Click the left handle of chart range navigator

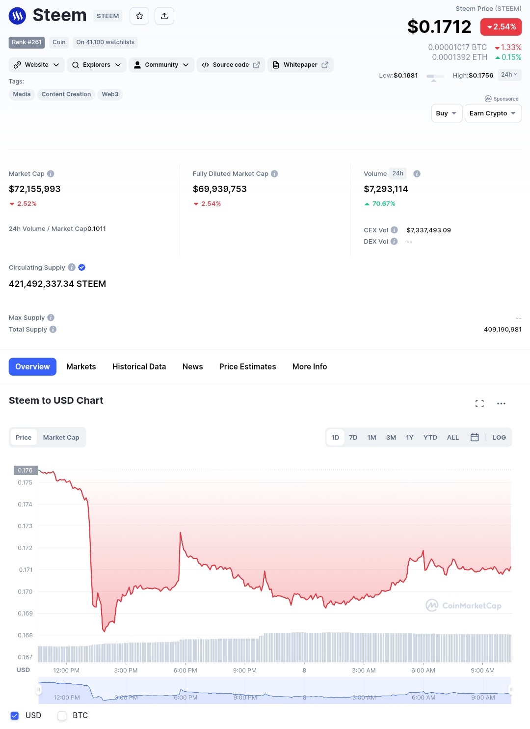coord(39,690)
